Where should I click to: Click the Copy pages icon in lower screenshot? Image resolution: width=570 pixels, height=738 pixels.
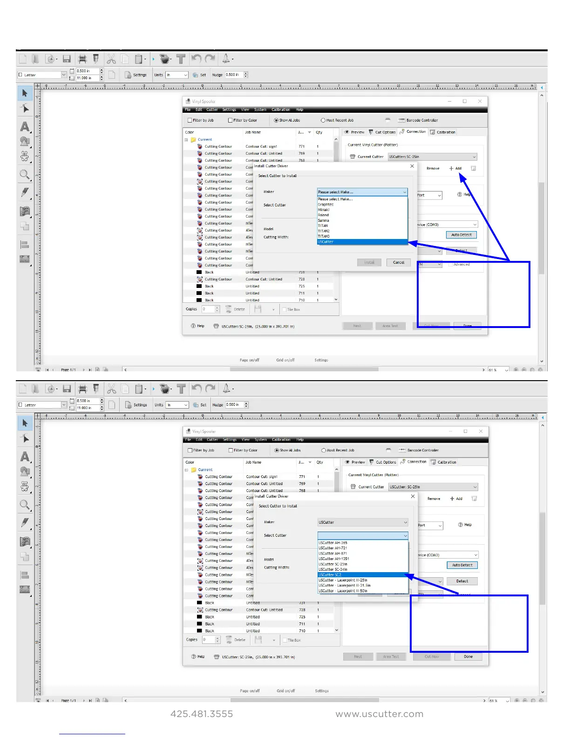pos(125,389)
